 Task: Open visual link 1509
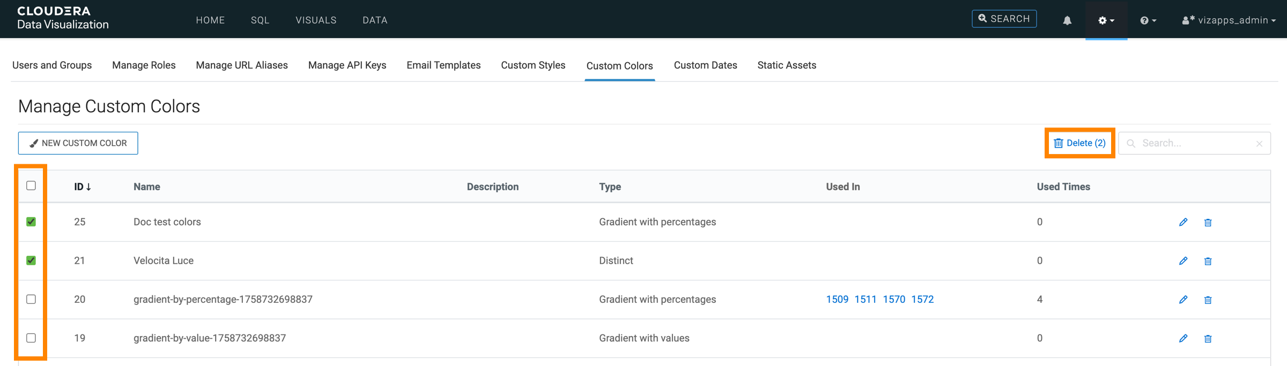[x=837, y=300]
